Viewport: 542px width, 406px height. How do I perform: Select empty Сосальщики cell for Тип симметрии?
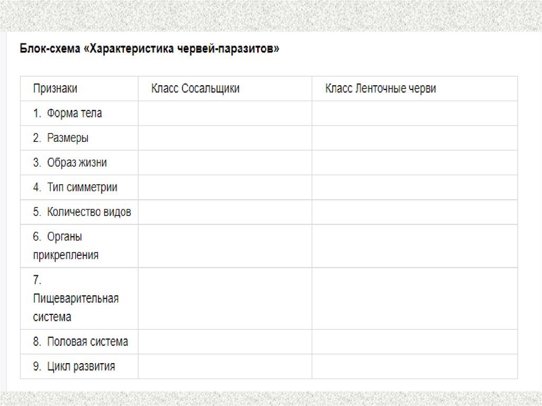point(224,187)
